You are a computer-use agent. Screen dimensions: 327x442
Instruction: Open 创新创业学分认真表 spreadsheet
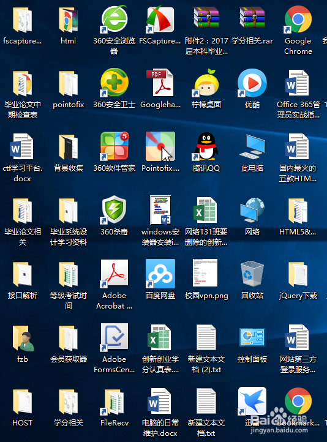click(160, 338)
